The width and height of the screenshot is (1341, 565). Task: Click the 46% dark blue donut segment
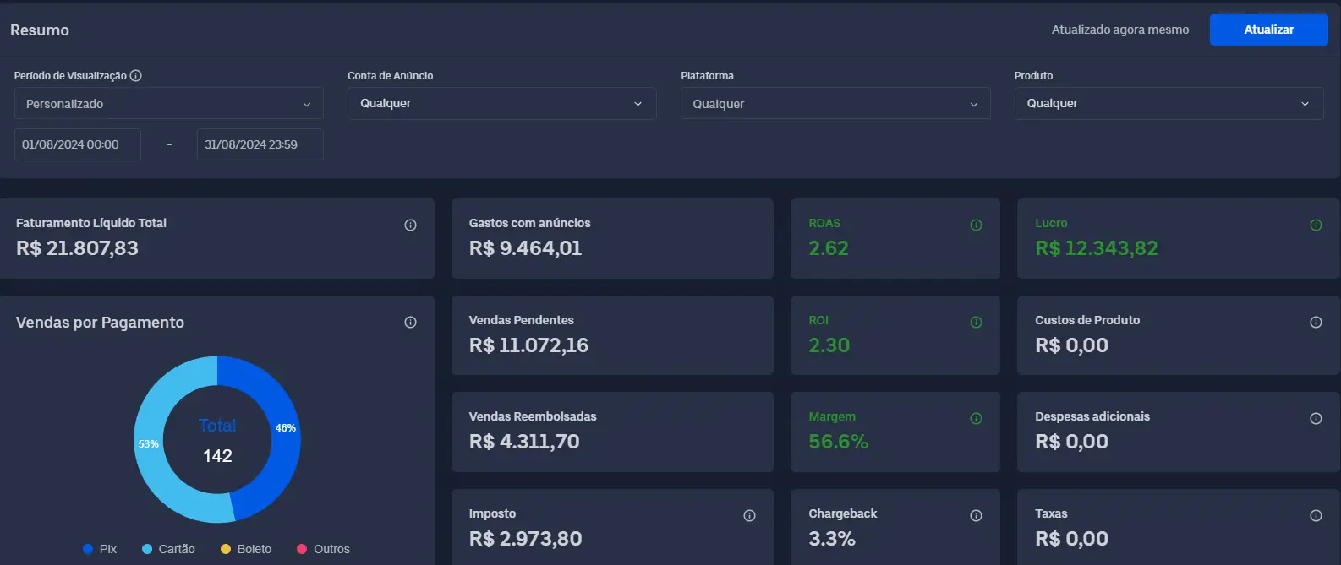(x=284, y=448)
